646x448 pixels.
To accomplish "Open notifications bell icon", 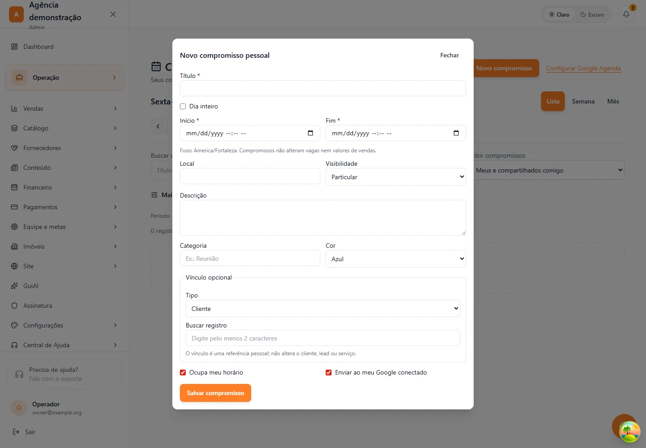I will tap(626, 14).
